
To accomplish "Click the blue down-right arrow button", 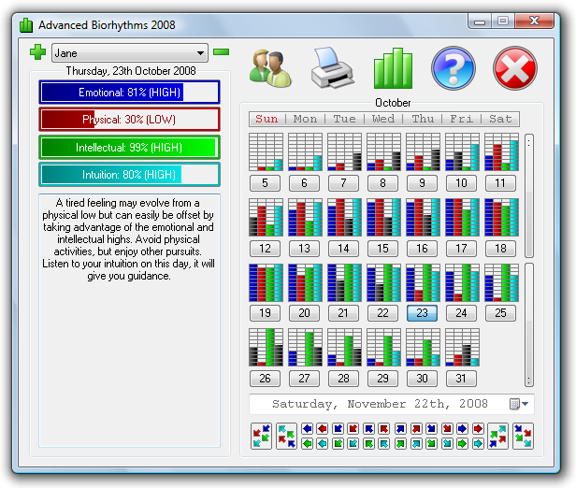I will [x=432, y=428].
